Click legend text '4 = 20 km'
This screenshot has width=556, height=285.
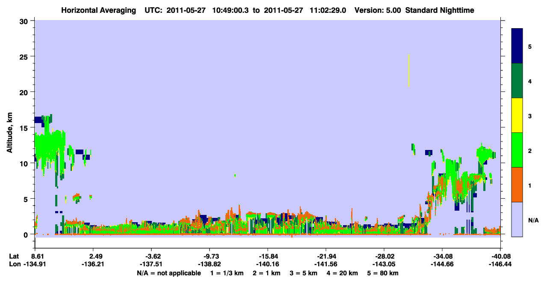point(343,273)
